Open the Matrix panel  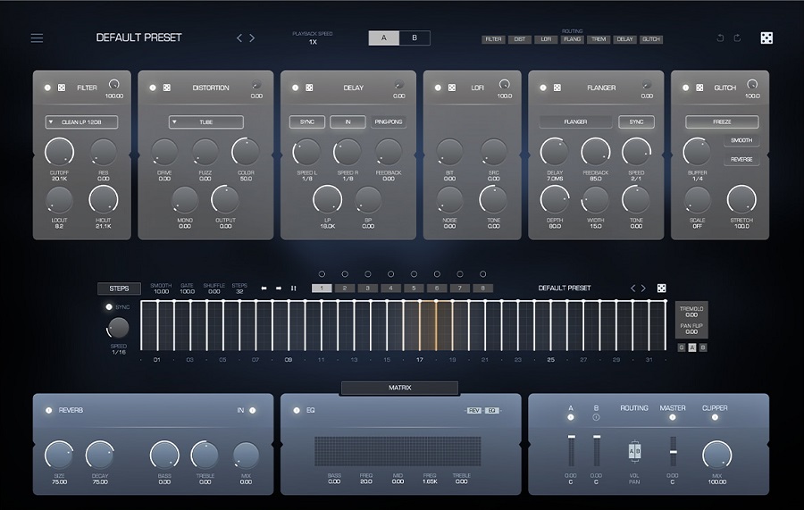(x=399, y=388)
